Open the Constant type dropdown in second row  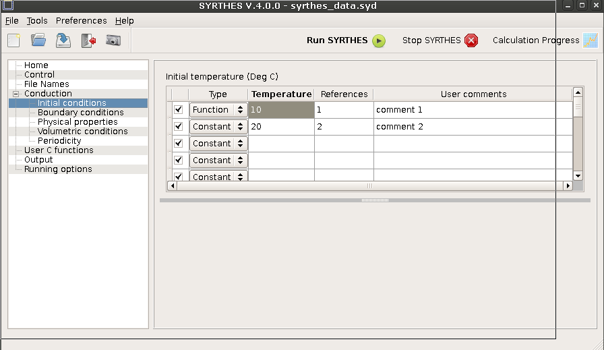pos(218,126)
